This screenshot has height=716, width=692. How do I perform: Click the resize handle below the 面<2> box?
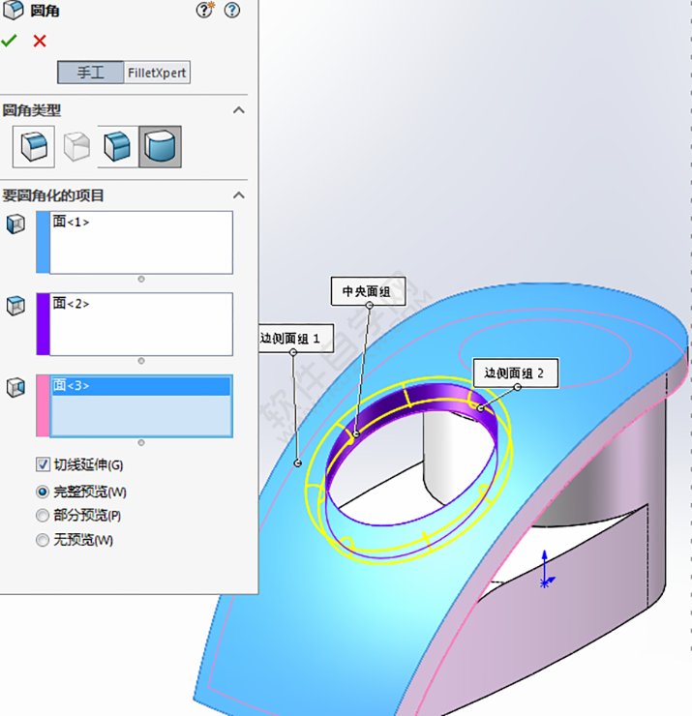(141, 361)
